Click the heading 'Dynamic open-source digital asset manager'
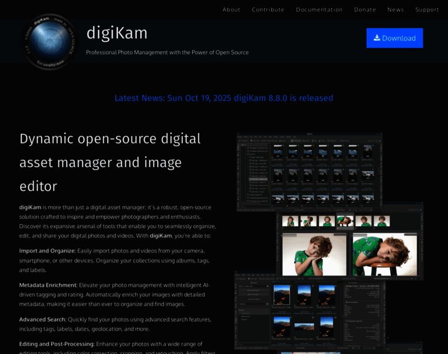Image resolution: width=448 pixels, height=354 pixels. [x=110, y=162]
